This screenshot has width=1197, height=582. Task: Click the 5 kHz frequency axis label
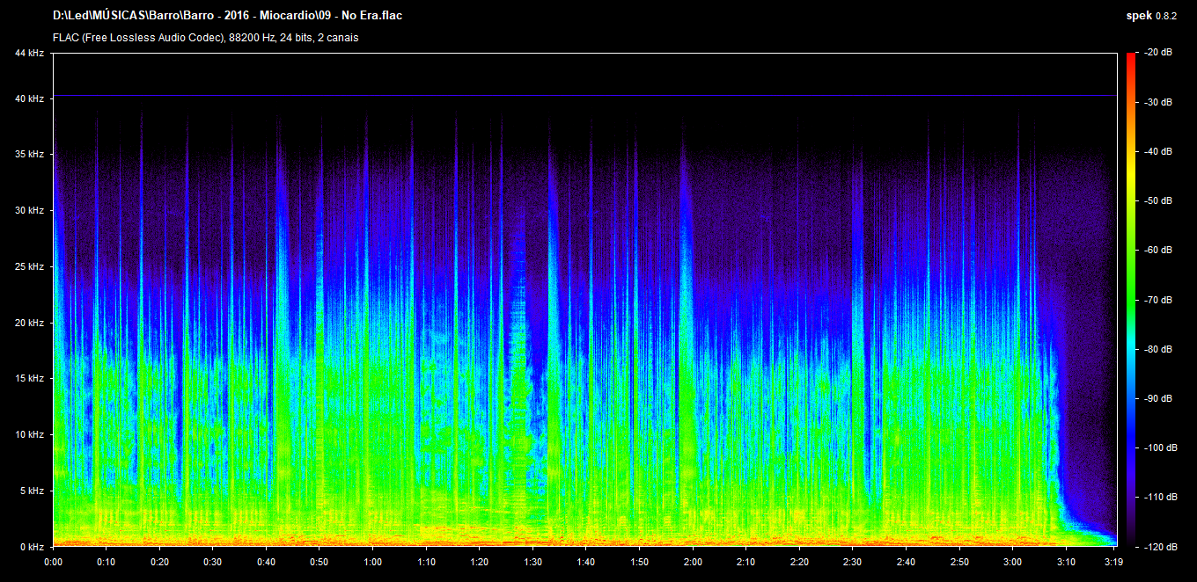(x=32, y=491)
